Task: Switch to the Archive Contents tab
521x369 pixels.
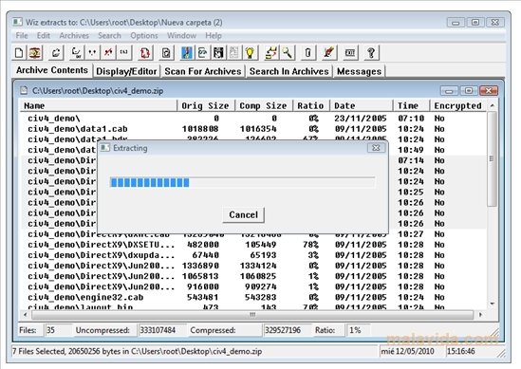Action: point(52,70)
